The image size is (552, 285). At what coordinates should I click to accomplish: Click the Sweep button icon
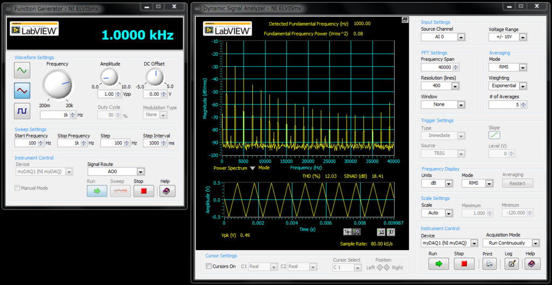point(120,191)
